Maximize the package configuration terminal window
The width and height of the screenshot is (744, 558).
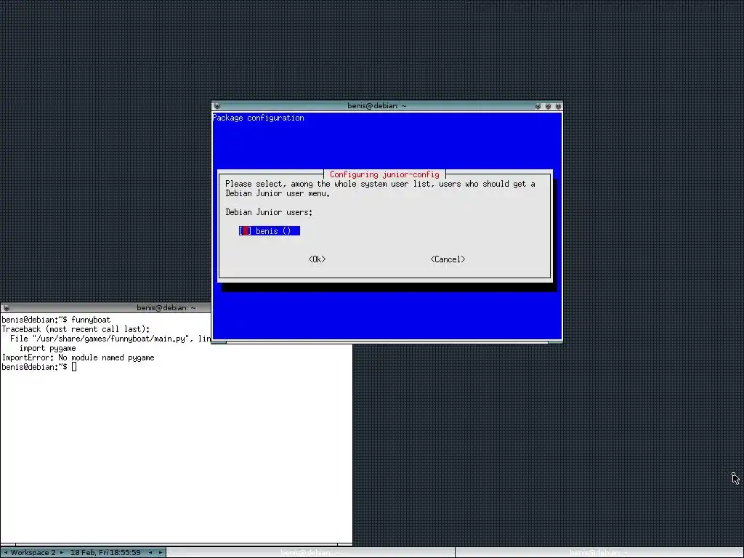click(548, 106)
